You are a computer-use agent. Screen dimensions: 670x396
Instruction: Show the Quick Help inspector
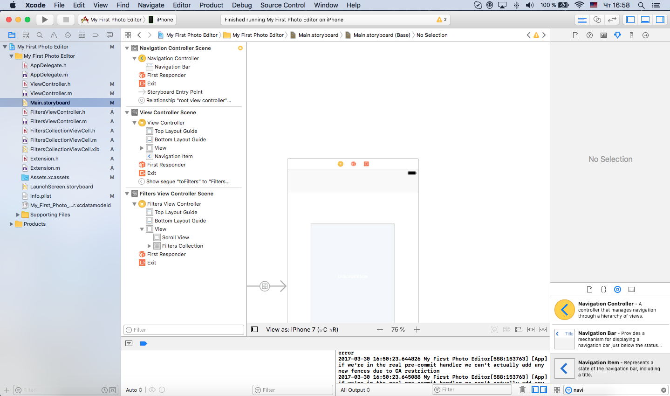click(589, 35)
